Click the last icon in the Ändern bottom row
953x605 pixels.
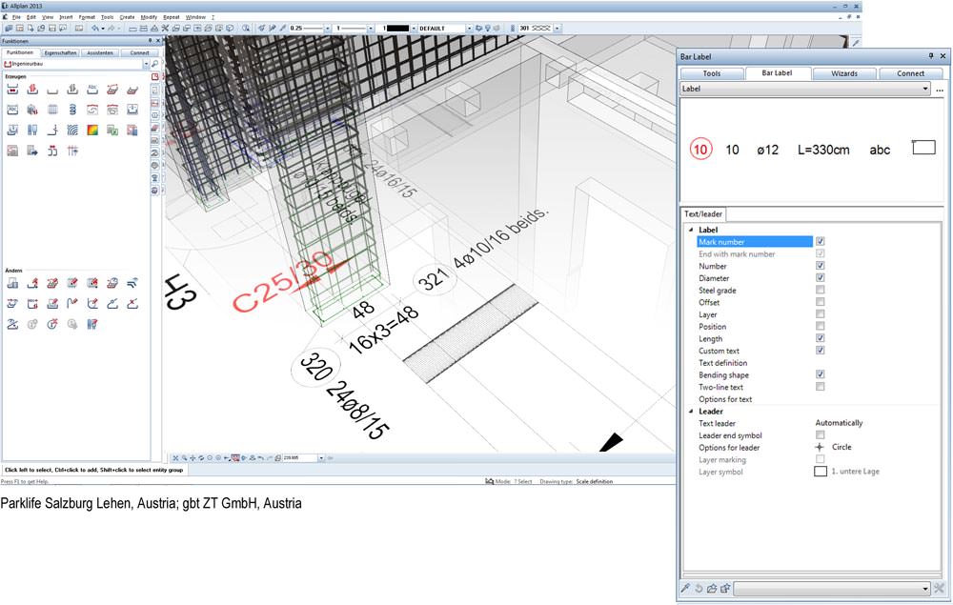click(92, 324)
